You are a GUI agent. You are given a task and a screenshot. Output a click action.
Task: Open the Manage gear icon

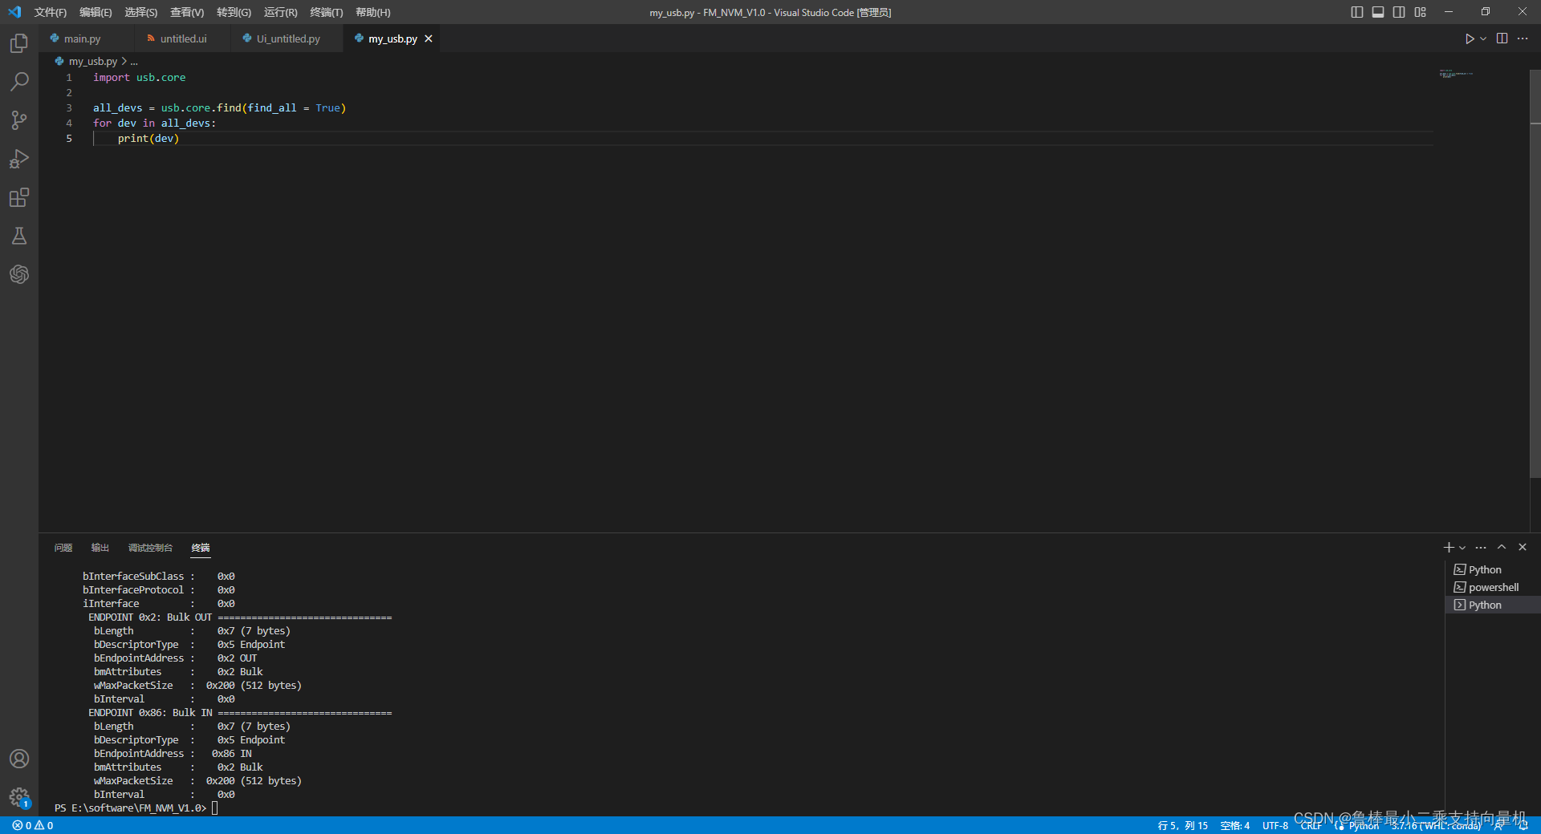[x=19, y=797]
